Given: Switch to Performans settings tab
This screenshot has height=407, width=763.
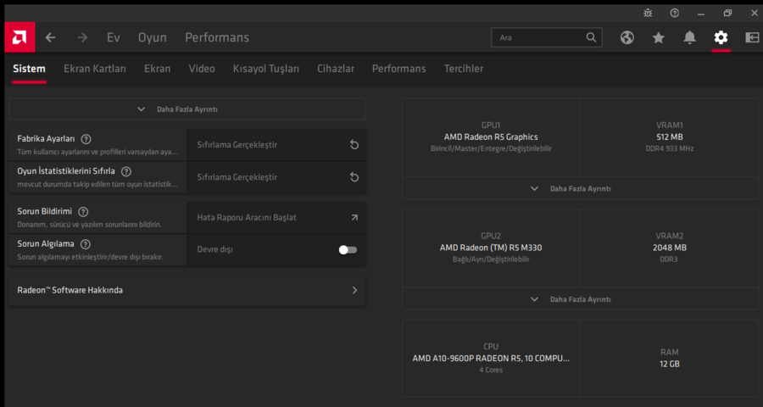Looking at the screenshot, I should (x=399, y=69).
